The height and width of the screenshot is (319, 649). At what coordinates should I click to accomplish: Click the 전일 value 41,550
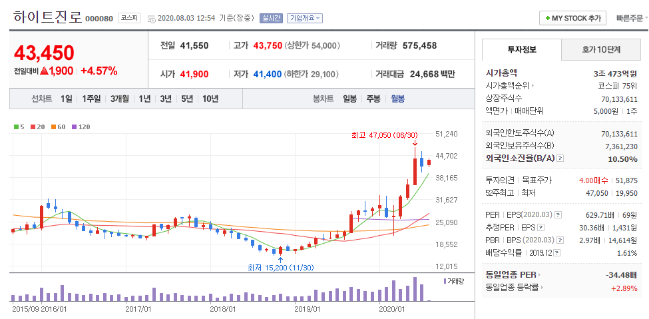pyautogui.click(x=194, y=45)
